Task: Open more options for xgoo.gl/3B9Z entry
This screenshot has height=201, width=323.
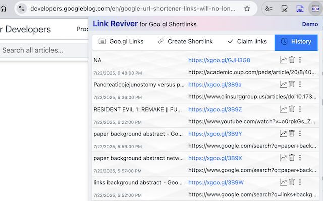Action: [x=300, y=109]
